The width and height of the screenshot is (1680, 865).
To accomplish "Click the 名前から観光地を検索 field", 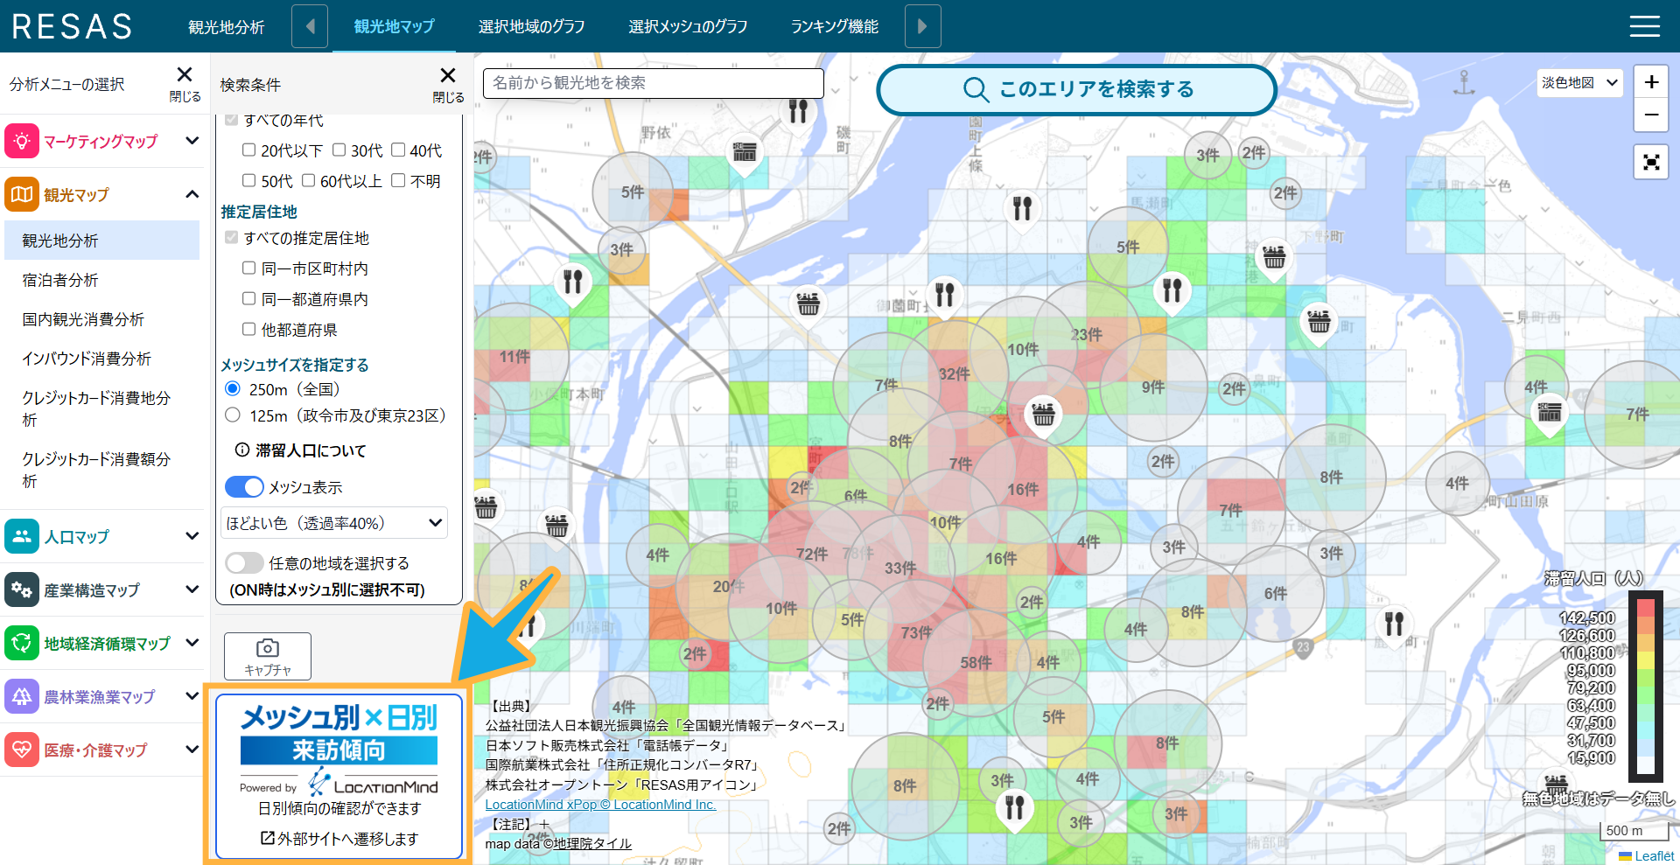I will point(653,83).
